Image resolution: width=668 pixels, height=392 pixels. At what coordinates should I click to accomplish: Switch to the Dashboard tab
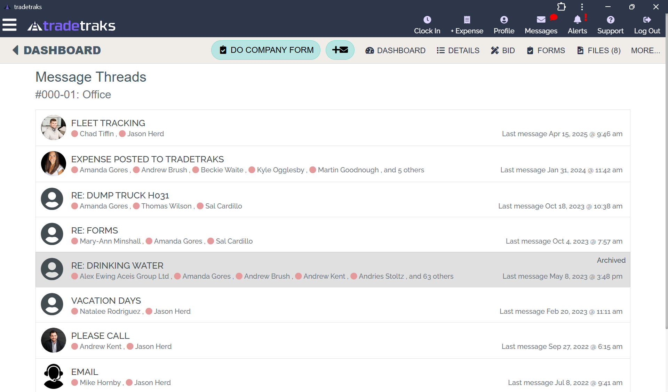[395, 50]
